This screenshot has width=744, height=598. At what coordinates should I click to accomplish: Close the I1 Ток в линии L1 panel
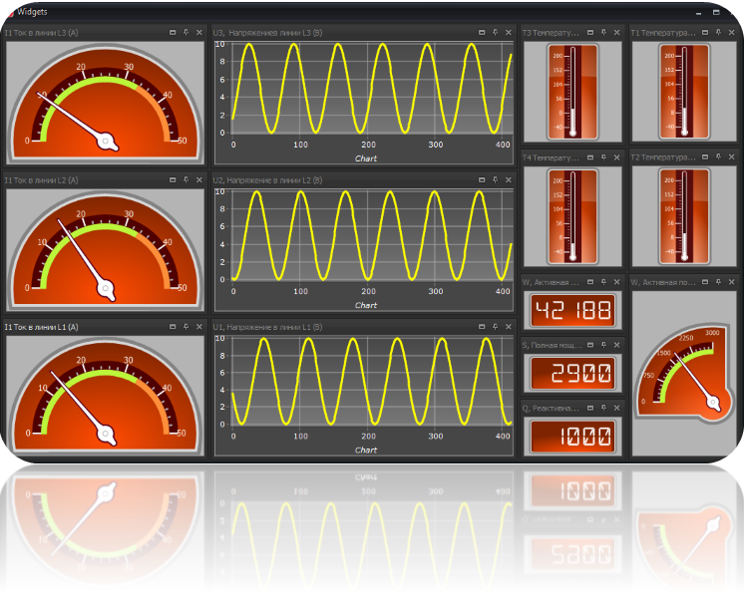(199, 327)
